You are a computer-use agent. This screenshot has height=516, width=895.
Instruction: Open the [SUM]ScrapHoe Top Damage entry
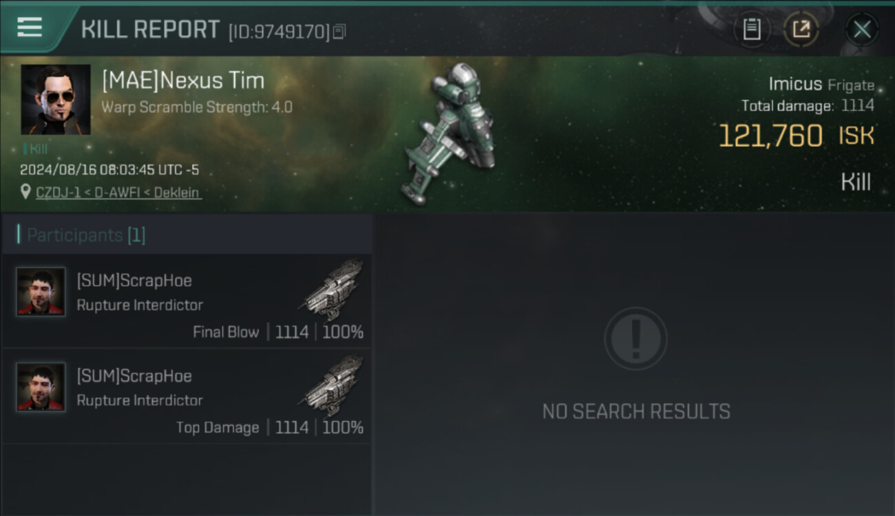point(187,396)
